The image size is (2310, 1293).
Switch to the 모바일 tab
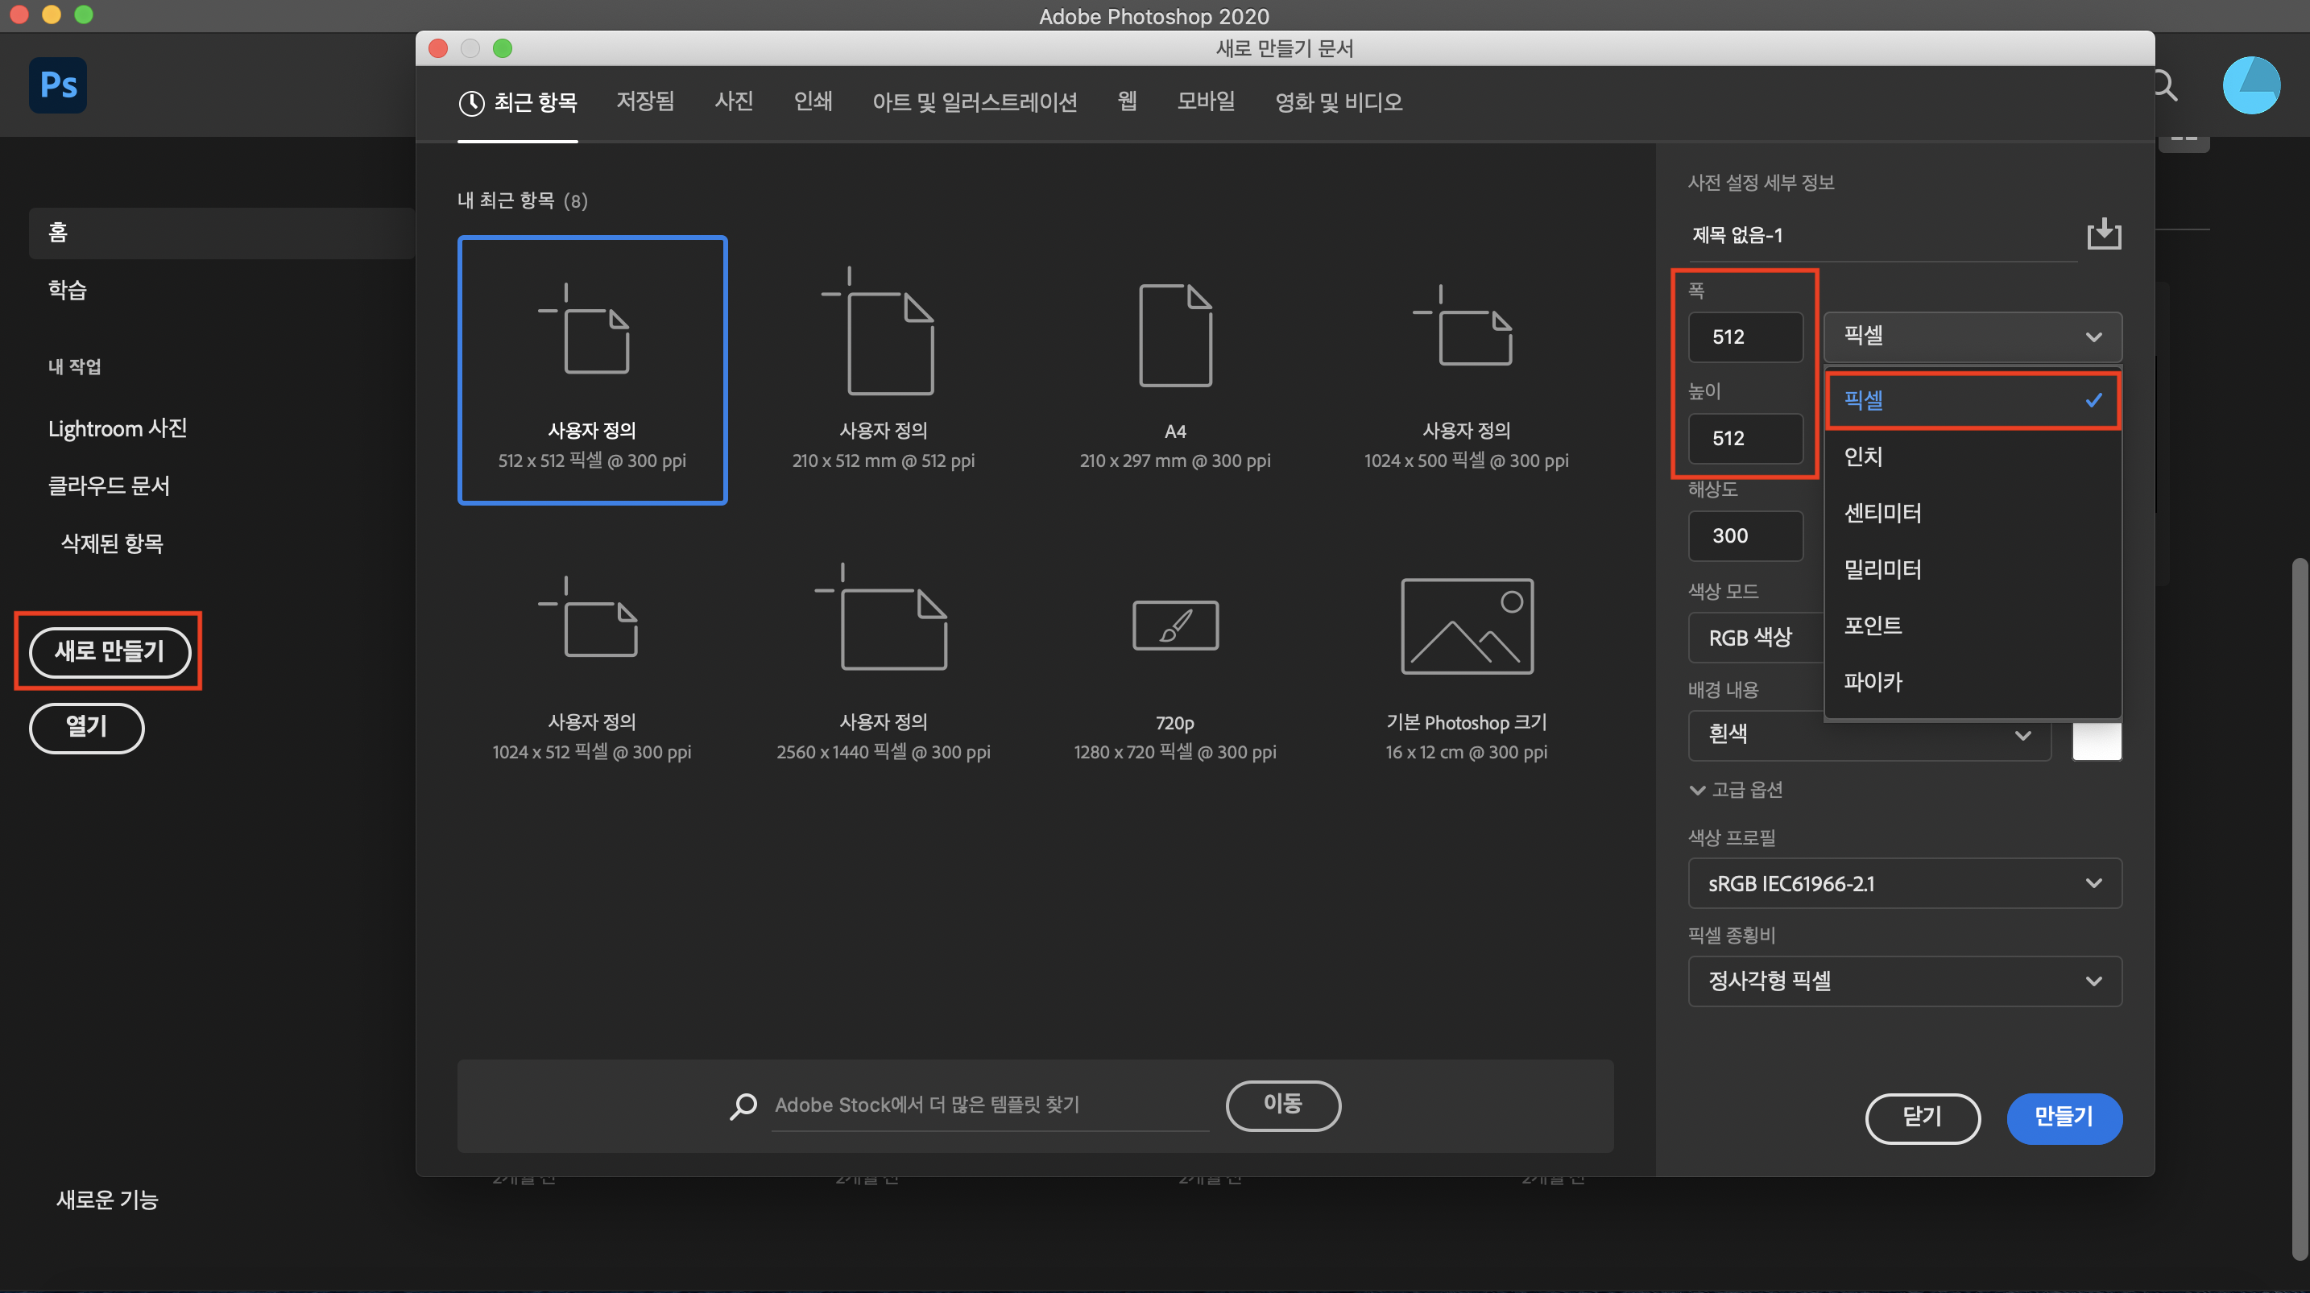pyautogui.click(x=1205, y=101)
